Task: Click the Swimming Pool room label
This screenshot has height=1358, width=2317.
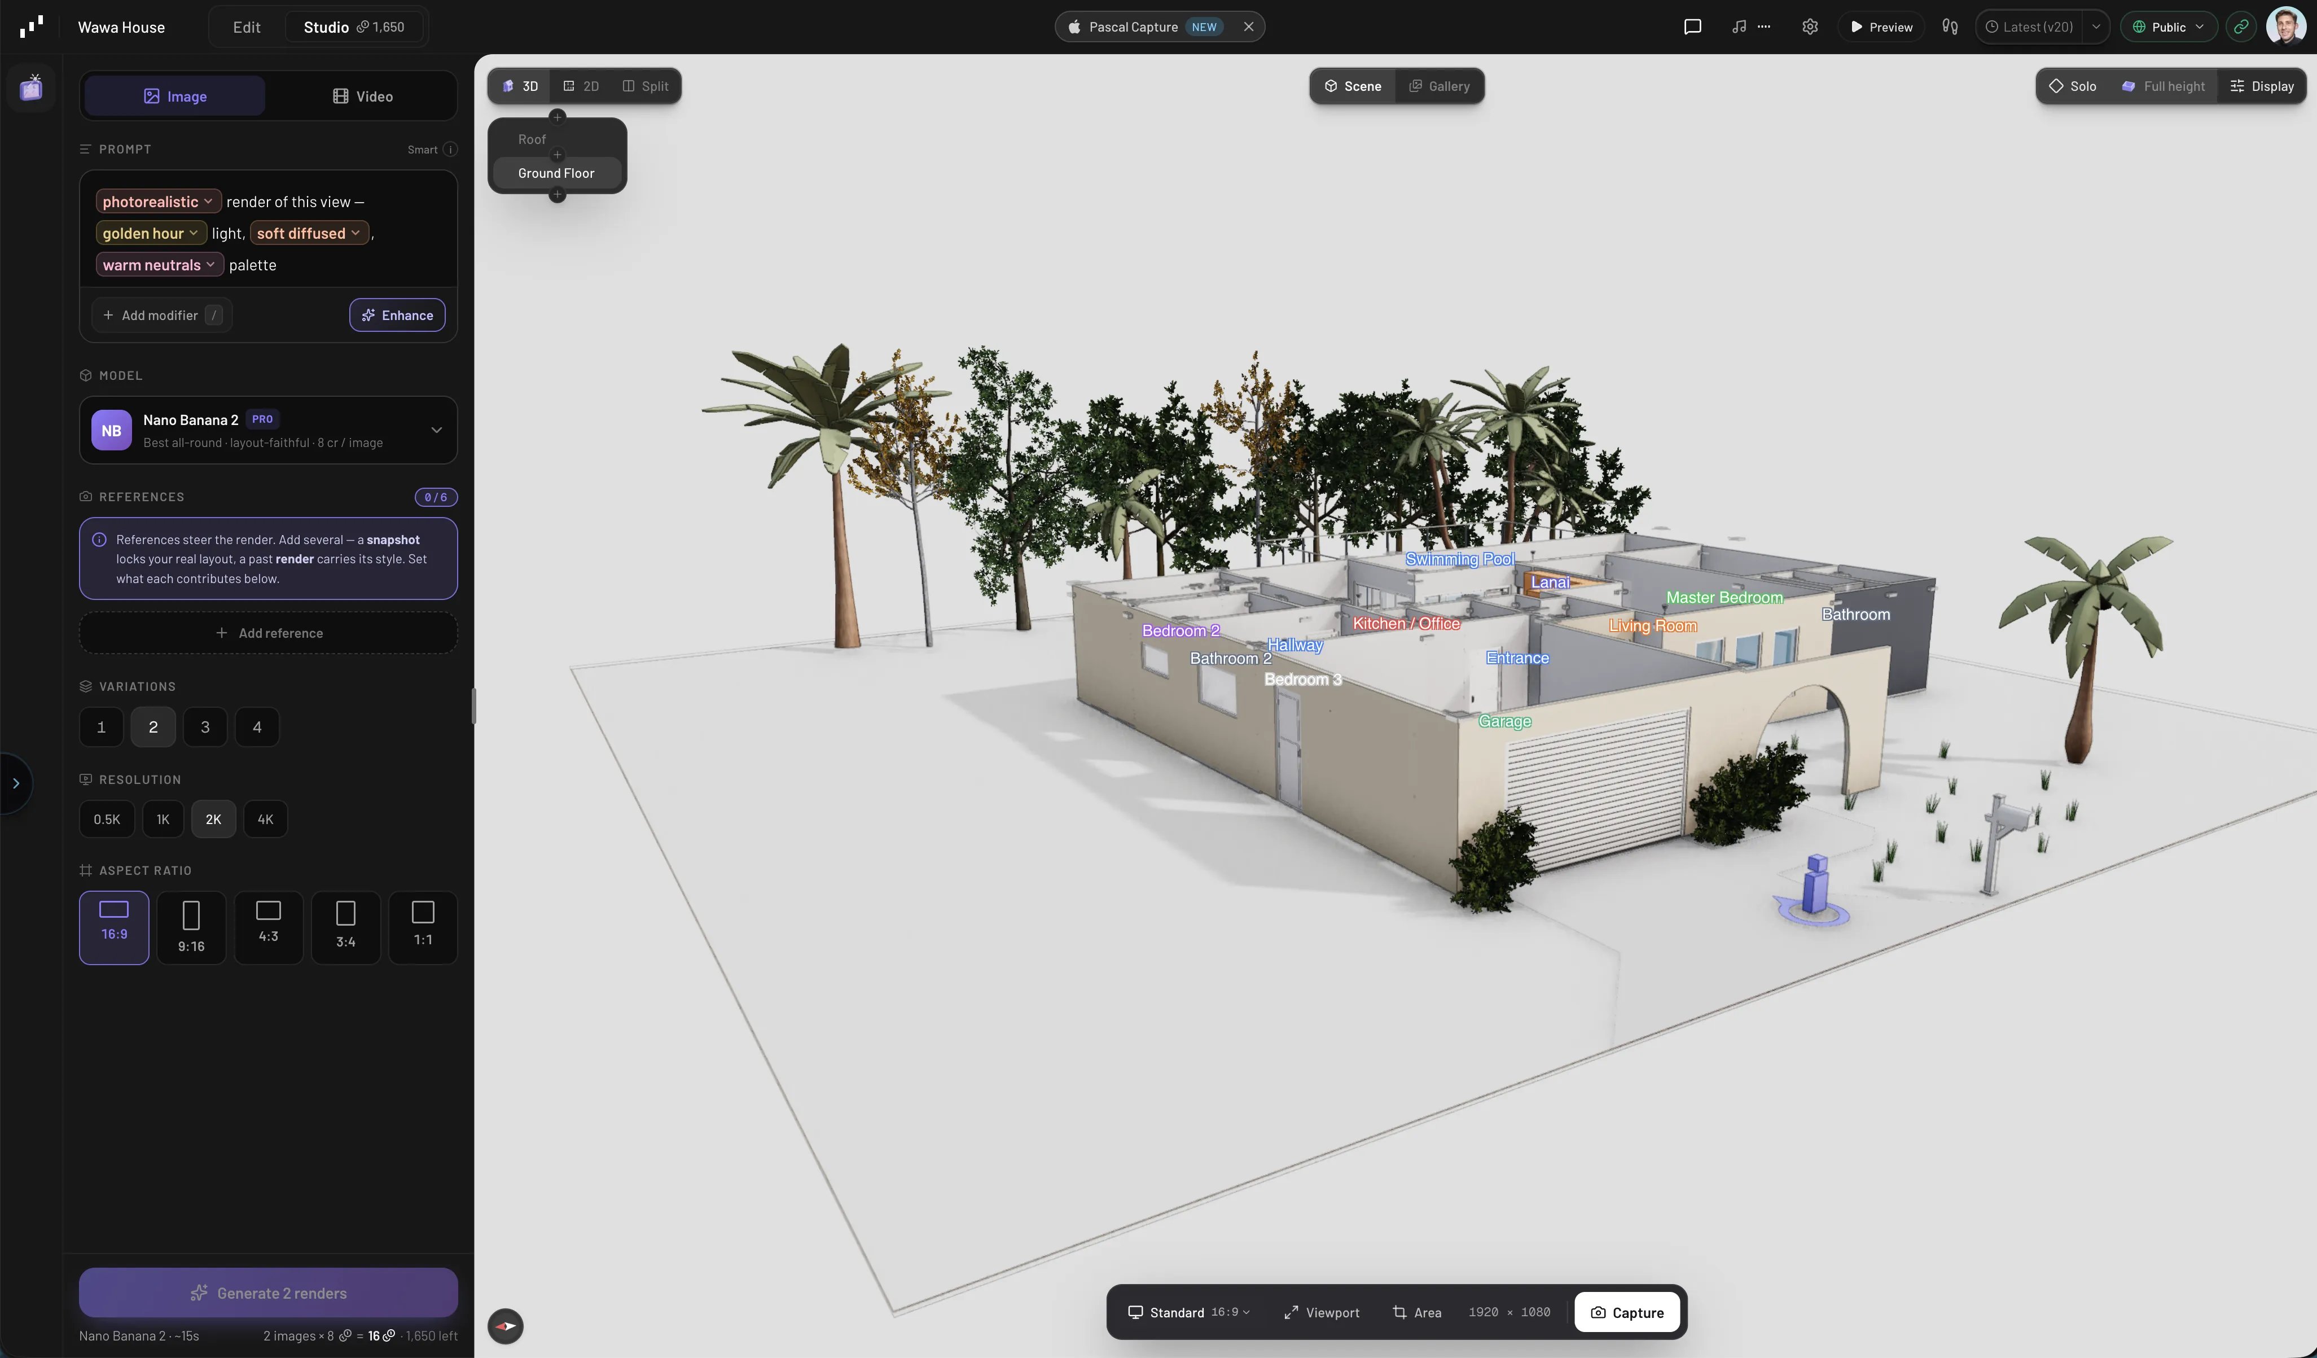Action: (x=1459, y=559)
